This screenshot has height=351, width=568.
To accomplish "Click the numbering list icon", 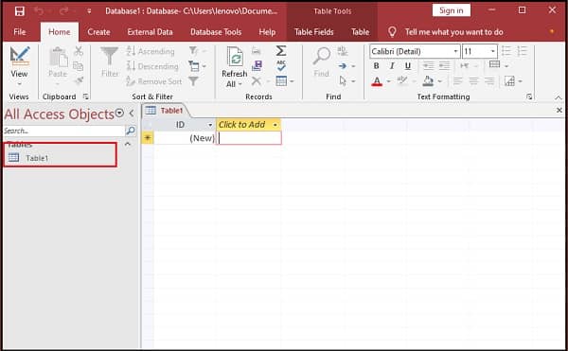I will [522, 51].
